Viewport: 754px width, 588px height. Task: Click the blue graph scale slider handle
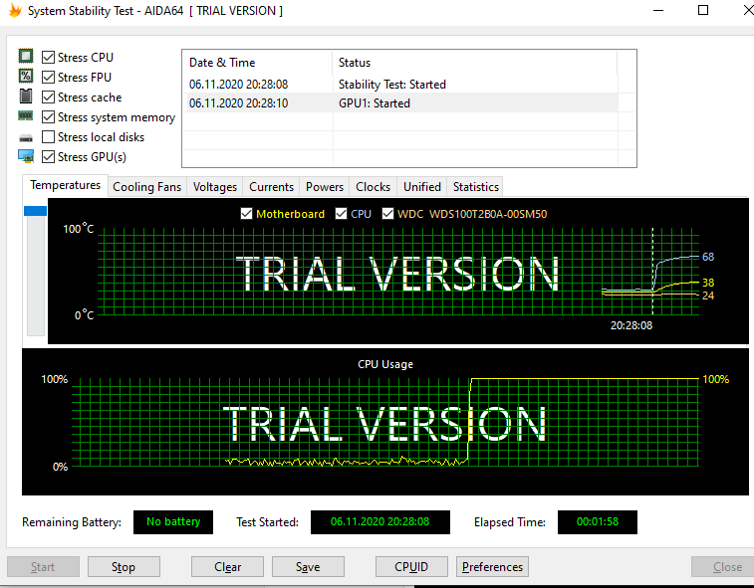coord(35,211)
